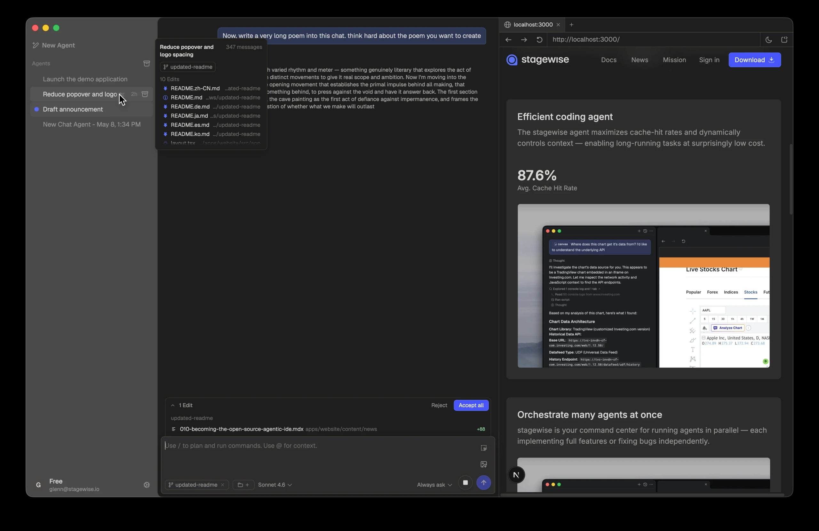Archive the Reduce popover and logo agent
This screenshot has width=819, height=531.
pos(145,94)
